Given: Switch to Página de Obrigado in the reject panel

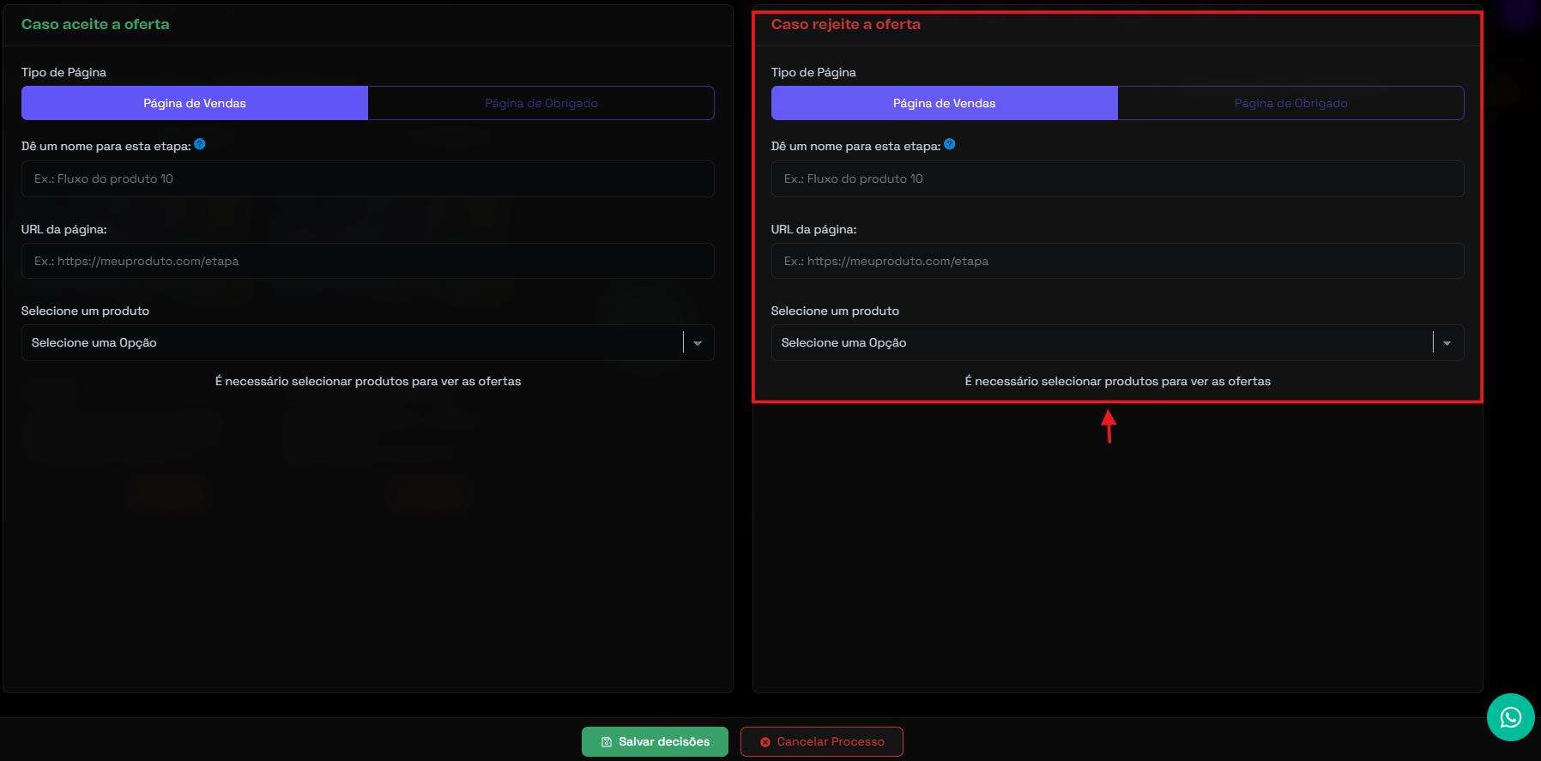Looking at the screenshot, I should (x=1290, y=103).
